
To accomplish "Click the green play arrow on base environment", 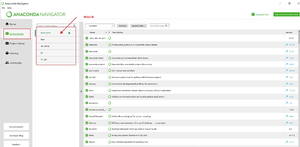I will coord(69,33).
